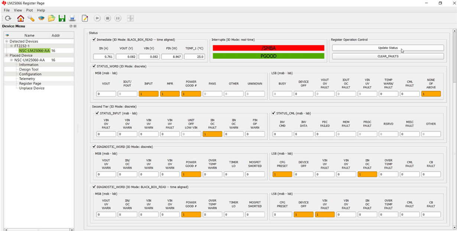Click the greyed plot grid toolbar icon

[130, 18]
